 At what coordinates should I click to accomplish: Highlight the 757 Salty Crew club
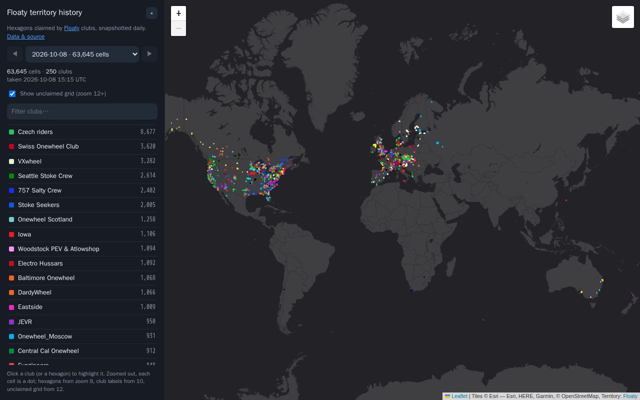click(82, 190)
